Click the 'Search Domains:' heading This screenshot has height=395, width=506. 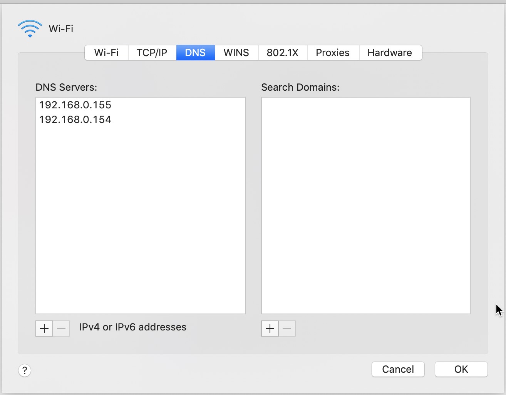click(x=300, y=87)
